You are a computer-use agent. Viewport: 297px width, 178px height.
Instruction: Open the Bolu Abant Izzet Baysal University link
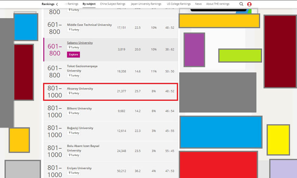[x=83, y=148]
